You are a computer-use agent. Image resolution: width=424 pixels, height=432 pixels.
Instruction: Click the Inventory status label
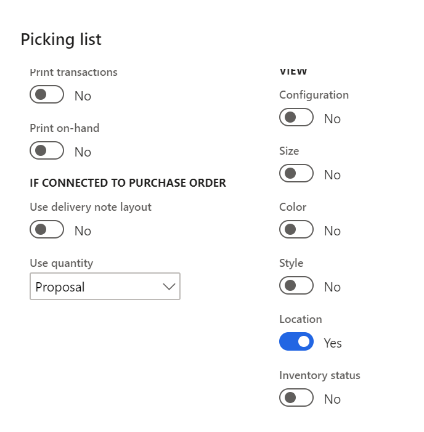[320, 375]
